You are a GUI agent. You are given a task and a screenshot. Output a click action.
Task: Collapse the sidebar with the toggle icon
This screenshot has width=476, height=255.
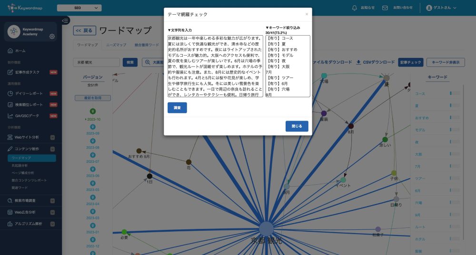pyautogui.click(x=65, y=20)
